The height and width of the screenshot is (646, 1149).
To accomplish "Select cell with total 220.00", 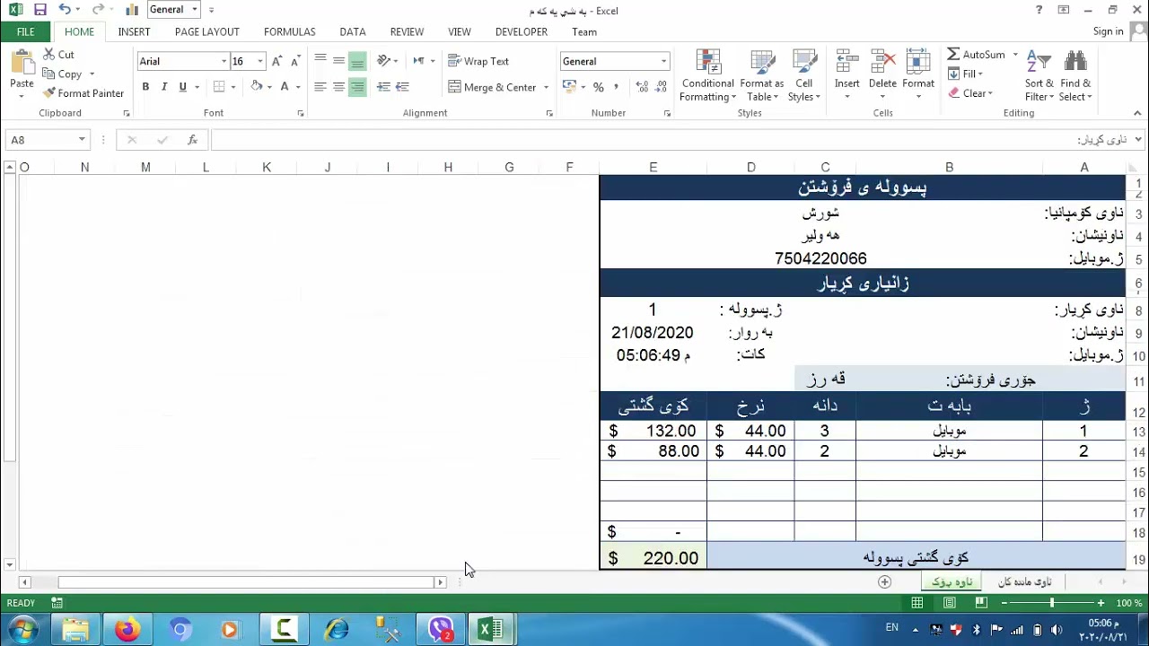I will (x=653, y=558).
